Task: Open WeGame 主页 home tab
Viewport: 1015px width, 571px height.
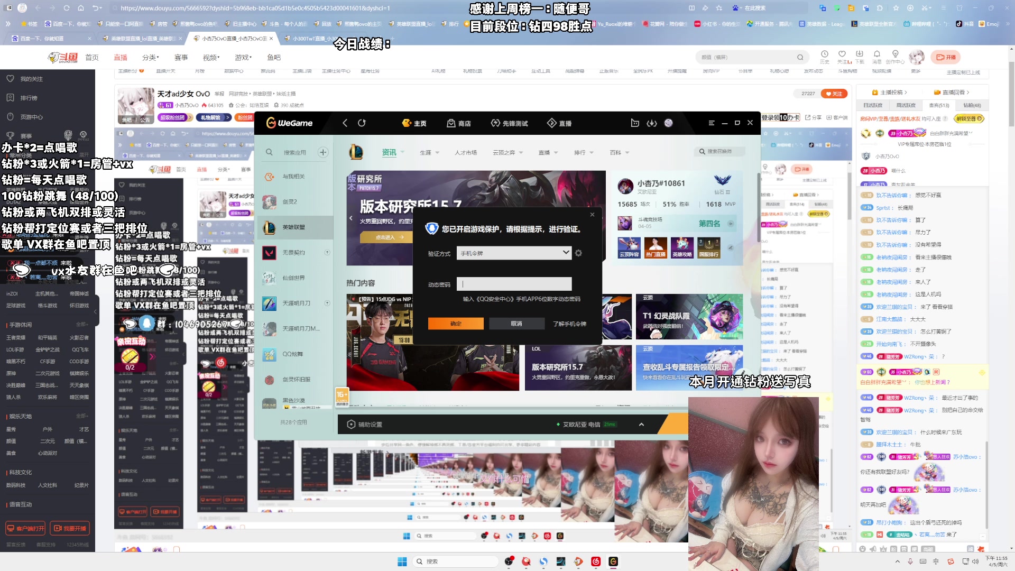Action: tap(414, 123)
